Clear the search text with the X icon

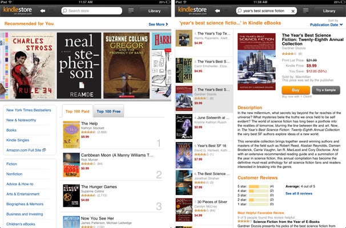point(293,11)
